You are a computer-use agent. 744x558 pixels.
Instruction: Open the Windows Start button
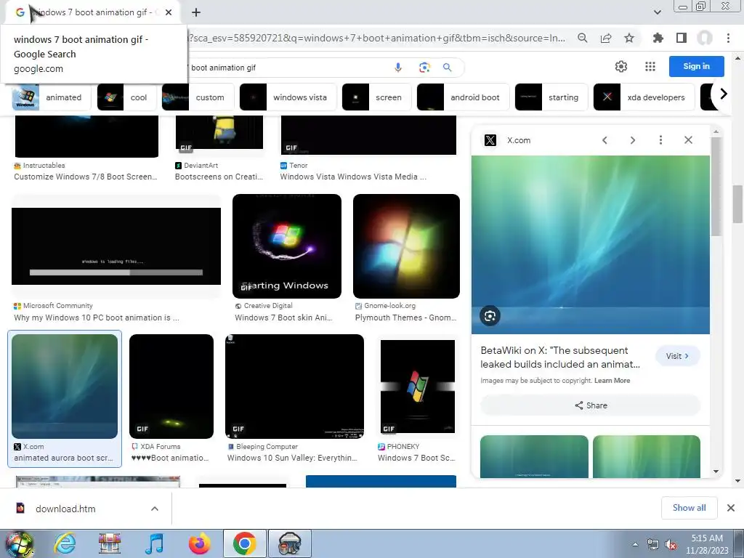coord(19,543)
